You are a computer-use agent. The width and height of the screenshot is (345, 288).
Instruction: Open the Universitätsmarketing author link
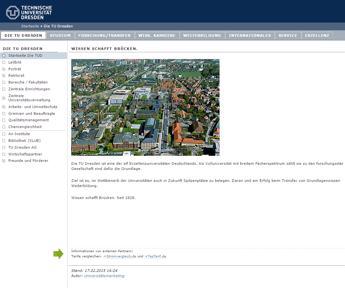(104, 276)
